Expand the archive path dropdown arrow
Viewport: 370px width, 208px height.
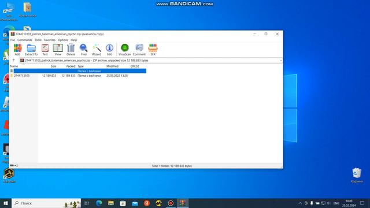280,61
